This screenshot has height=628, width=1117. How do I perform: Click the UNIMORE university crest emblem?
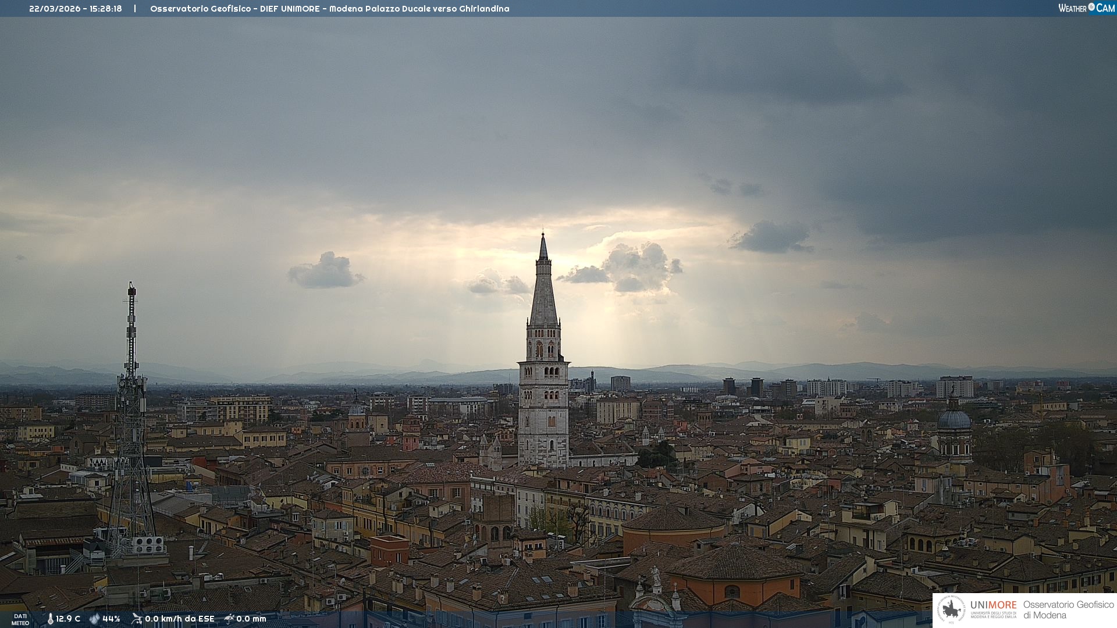(x=951, y=609)
